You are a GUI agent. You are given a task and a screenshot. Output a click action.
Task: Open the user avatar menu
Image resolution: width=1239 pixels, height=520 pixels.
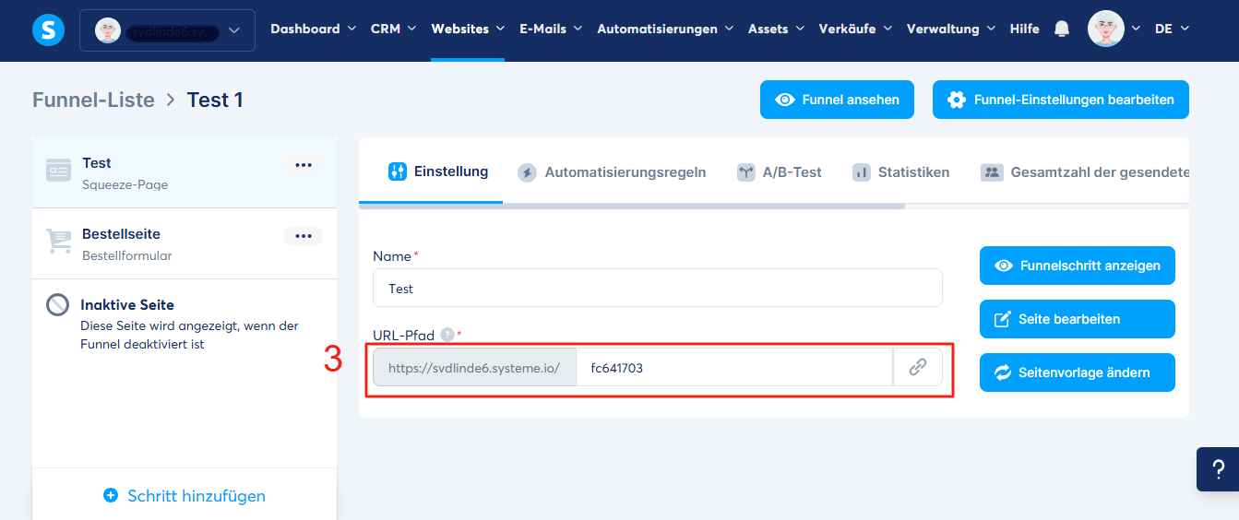tap(1114, 29)
